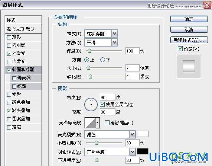This screenshot has width=212, height=166.
Task: Click the shadow 不透明度(C) slider handle
Action: point(97,160)
